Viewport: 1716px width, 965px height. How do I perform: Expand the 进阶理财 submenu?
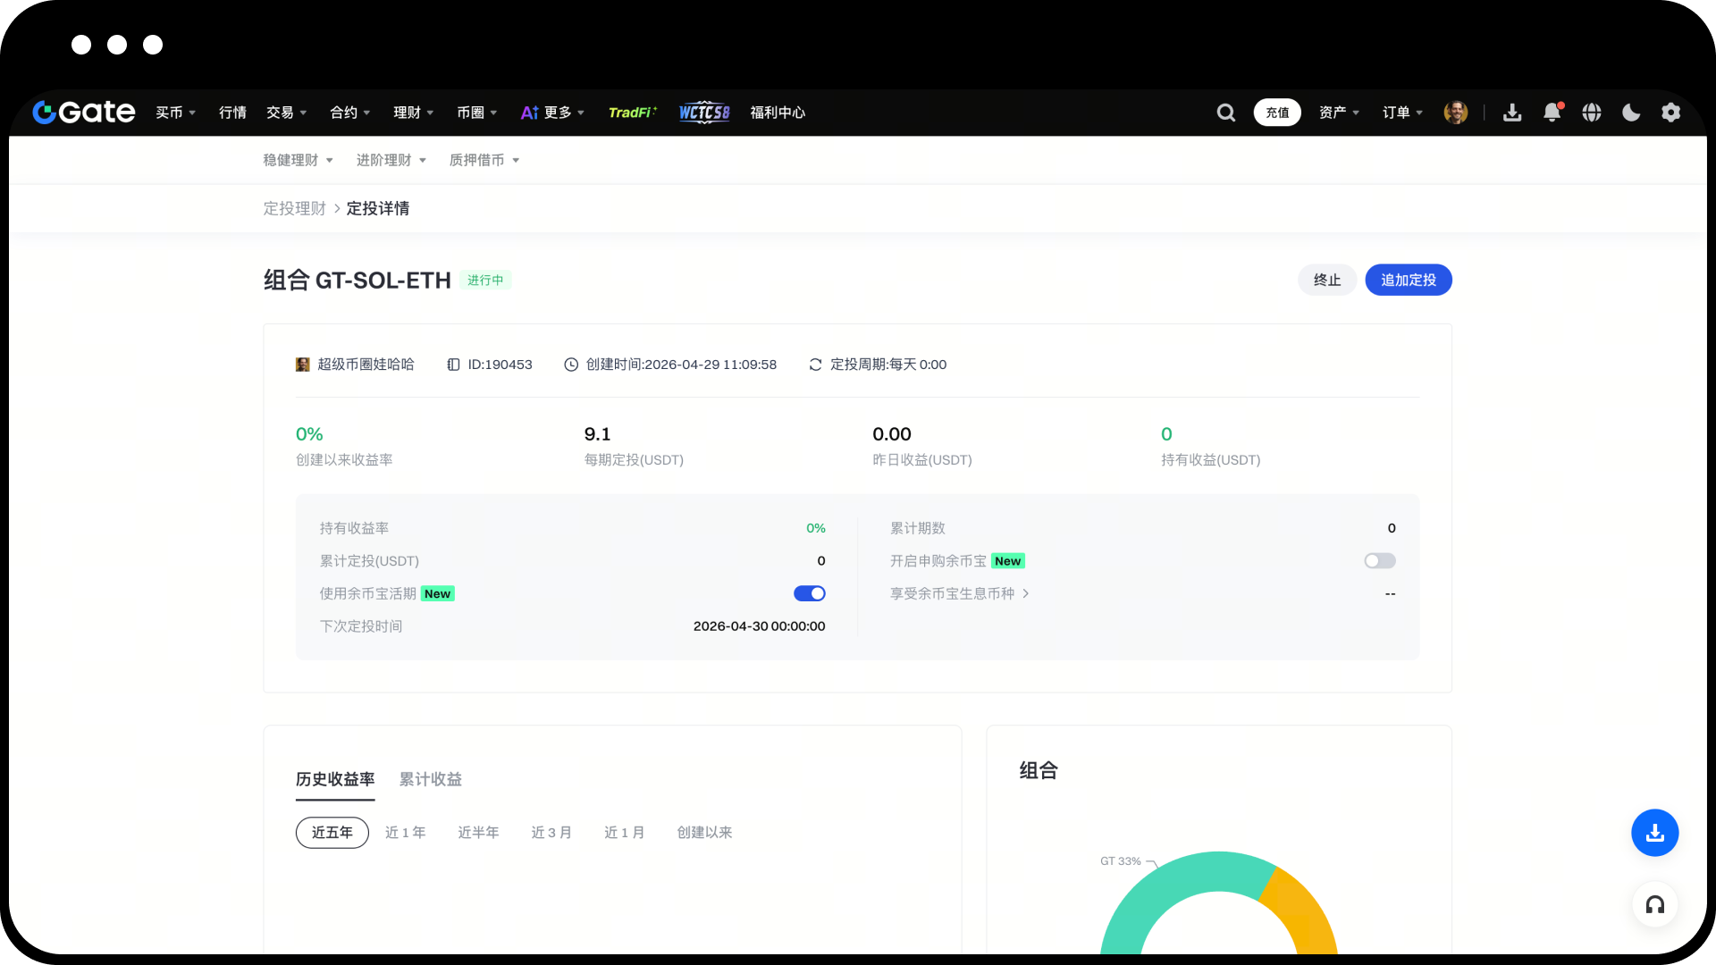tap(391, 160)
